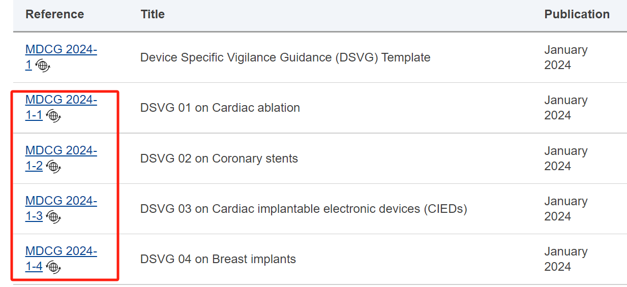The image size is (627, 287).
Task: Click the globe icon next to MDCG 2024-1-3
Action: tap(53, 217)
